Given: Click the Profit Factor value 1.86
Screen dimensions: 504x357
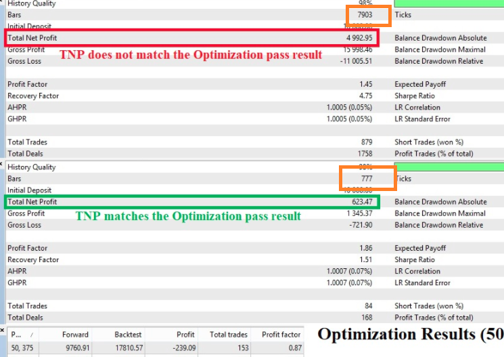Looking at the screenshot, I should point(366,248).
